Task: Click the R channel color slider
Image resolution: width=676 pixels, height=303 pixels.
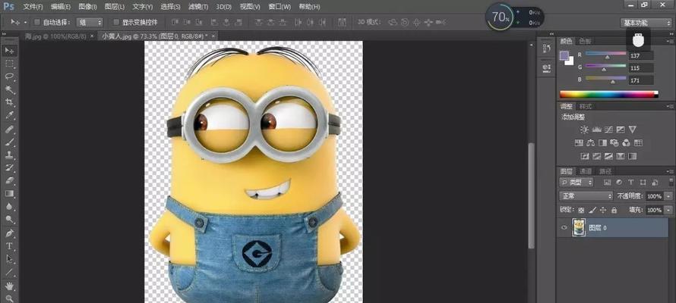Action: (x=605, y=54)
